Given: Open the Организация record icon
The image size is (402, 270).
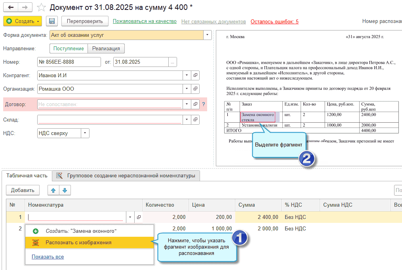Looking at the screenshot, I should (195, 89).
